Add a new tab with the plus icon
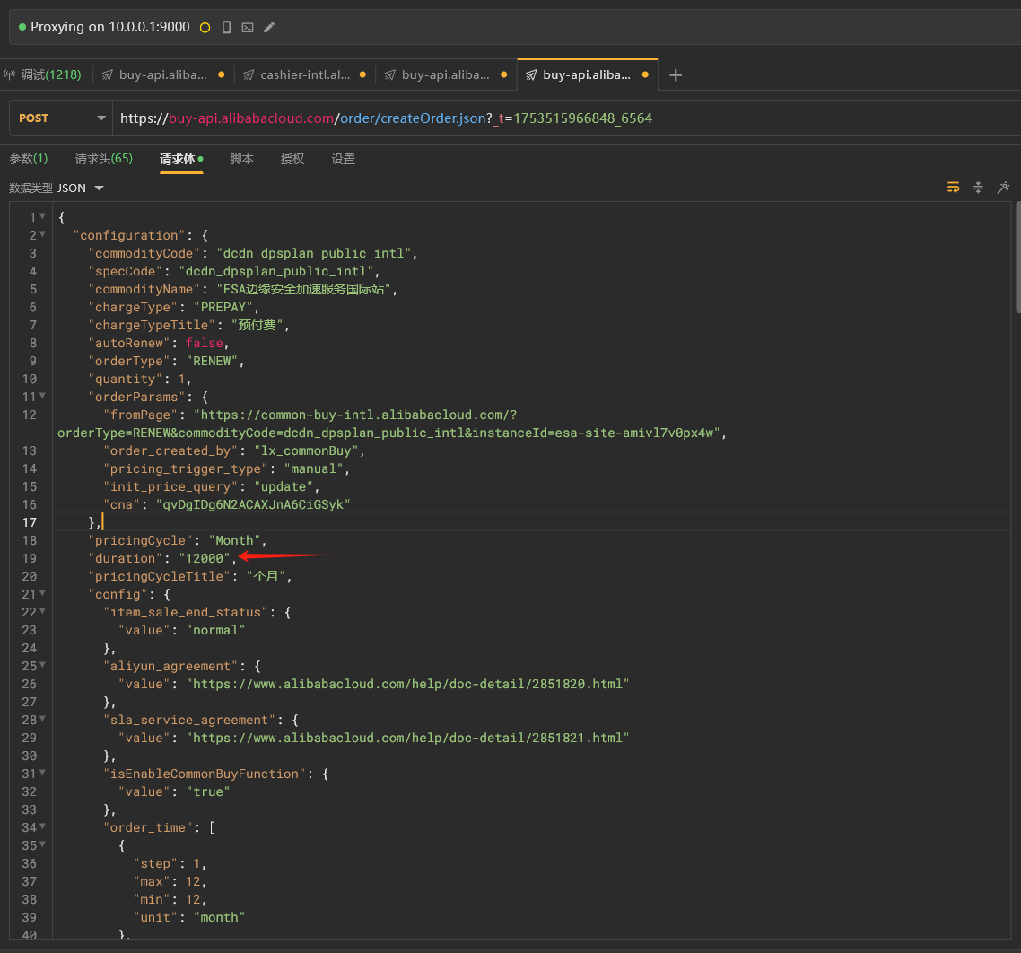 (x=676, y=74)
